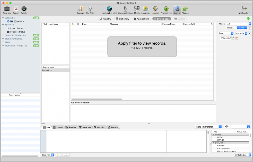Open the File Filter view
This screenshot has width=253, height=162.
pos(90,10)
